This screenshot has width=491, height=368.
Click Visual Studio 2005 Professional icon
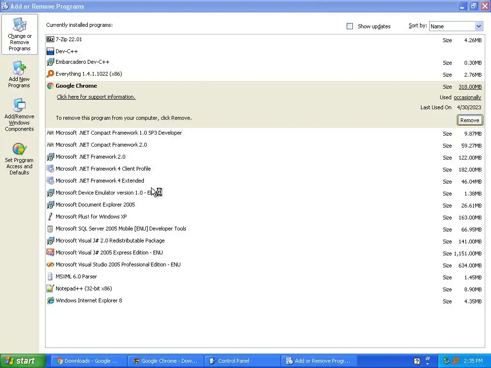click(50, 264)
